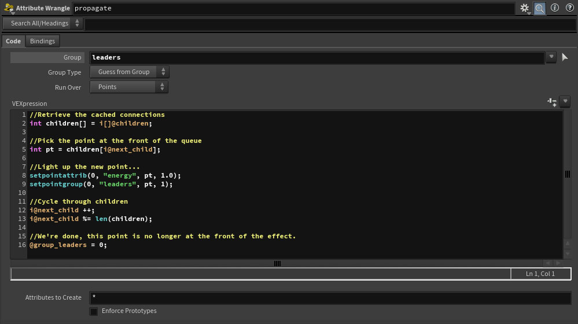Toggle the Enforce Prototypes checkbox
The width and height of the screenshot is (578, 324).
[x=94, y=311]
